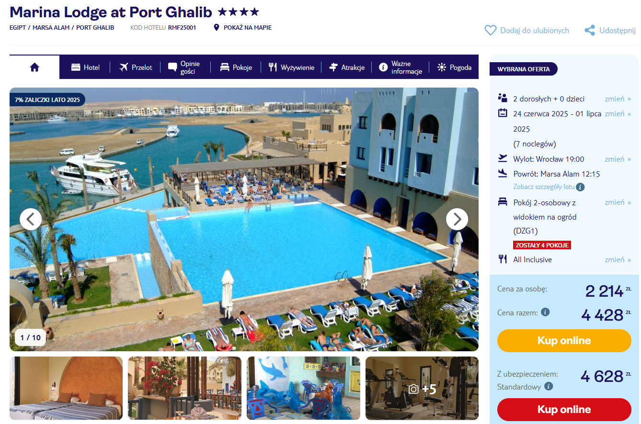Screen dimensions: 641x424
Task: Click the home icon tab
Action: 34,67
